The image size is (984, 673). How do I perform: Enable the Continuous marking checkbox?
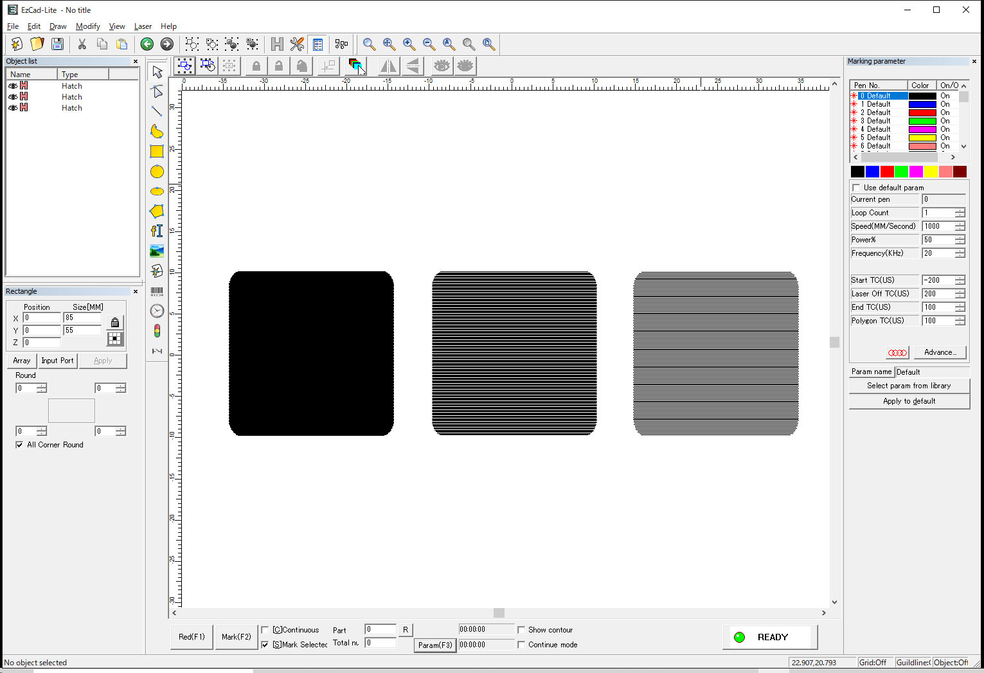pyautogui.click(x=265, y=630)
